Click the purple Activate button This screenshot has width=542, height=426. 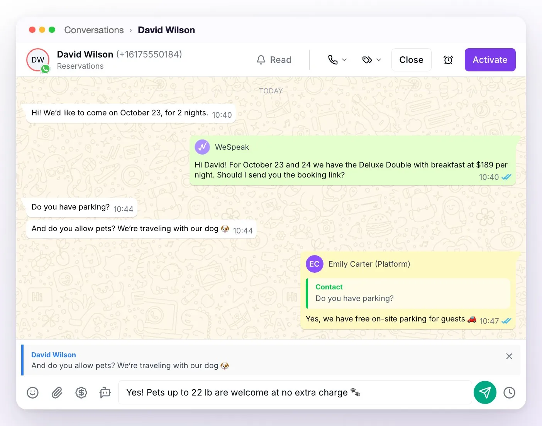pos(490,60)
